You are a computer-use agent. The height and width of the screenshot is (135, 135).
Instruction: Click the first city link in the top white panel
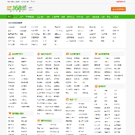click(12, 27)
